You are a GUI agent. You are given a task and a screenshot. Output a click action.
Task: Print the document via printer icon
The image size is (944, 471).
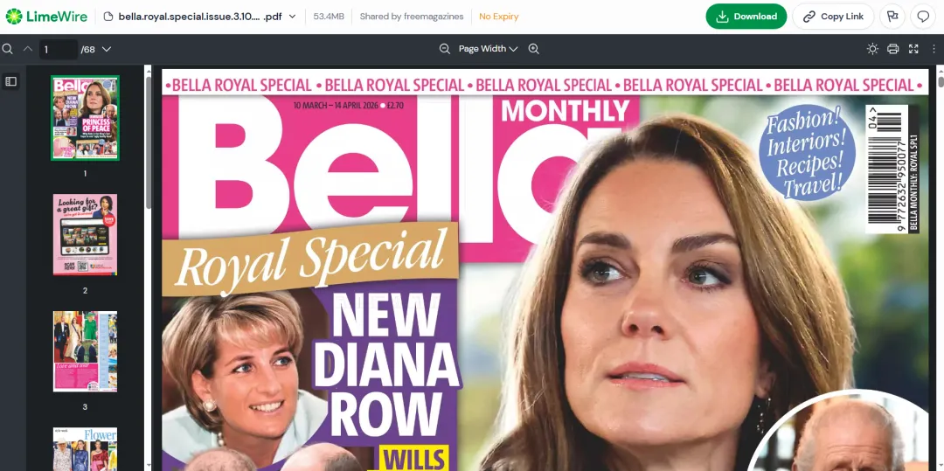coord(892,49)
